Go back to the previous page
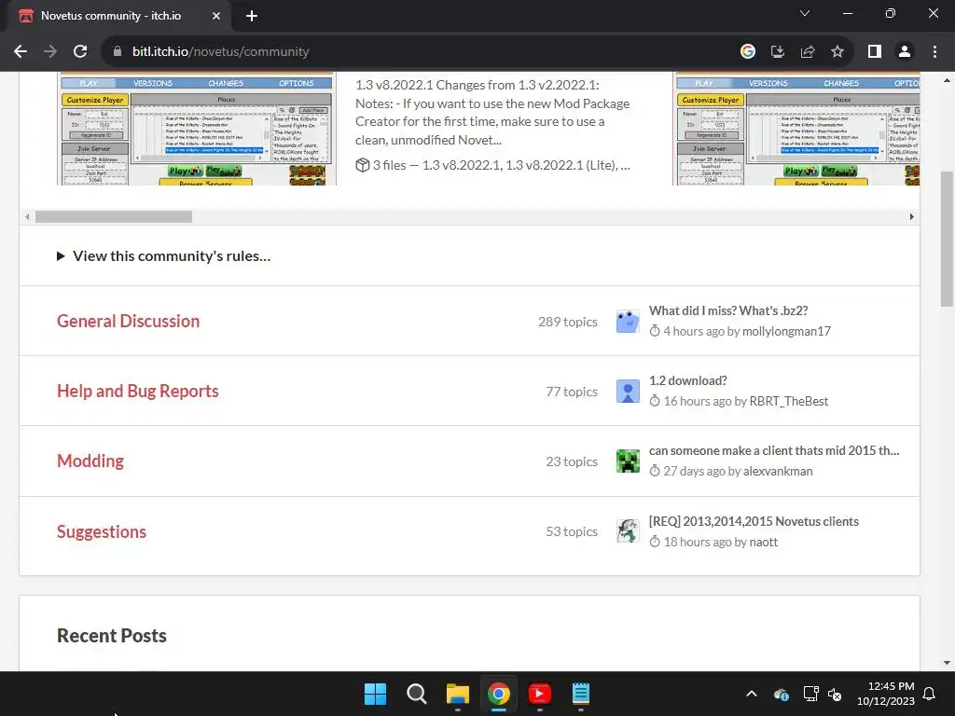Screen dimensions: 955x716 (x=21, y=52)
